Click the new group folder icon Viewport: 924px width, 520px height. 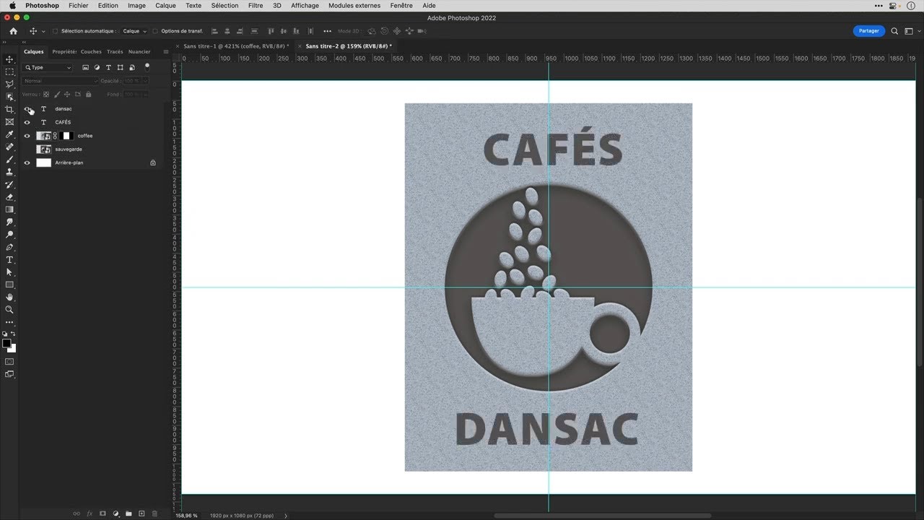[128, 513]
